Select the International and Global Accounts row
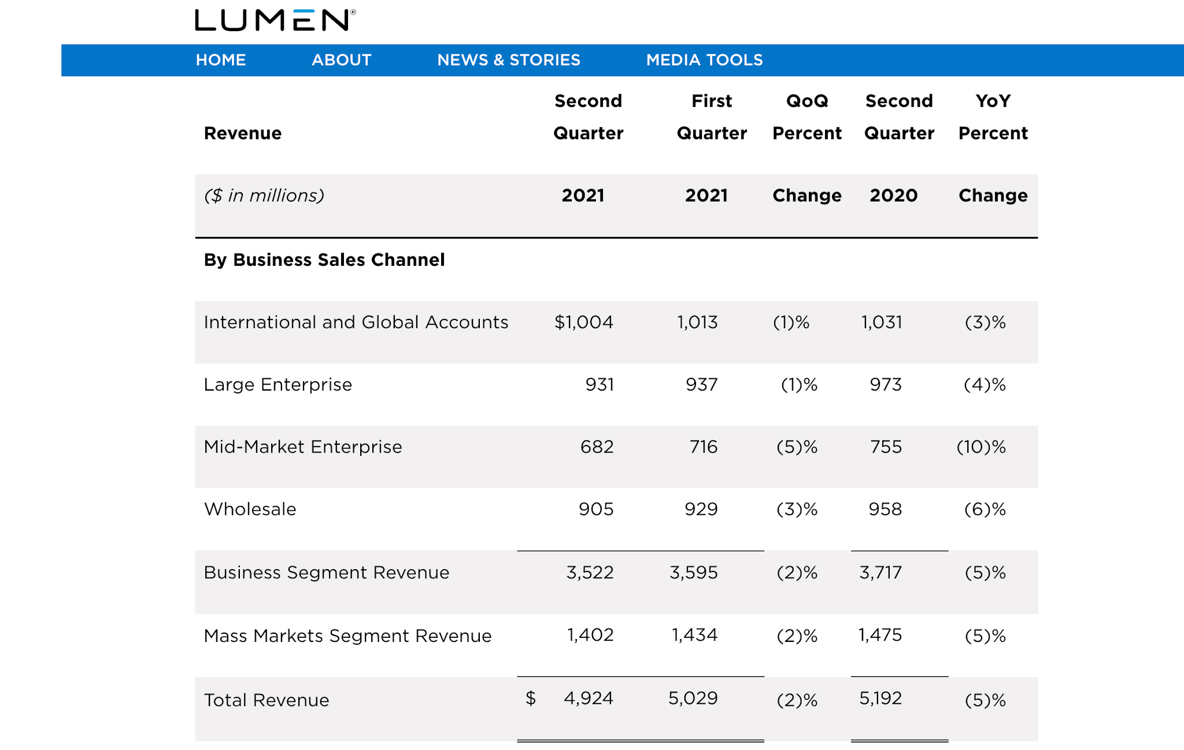The height and width of the screenshot is (750, 1184). coord(356,322)
